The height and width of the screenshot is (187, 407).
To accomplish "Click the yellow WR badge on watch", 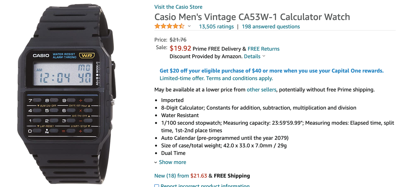I will click(87, 55).
